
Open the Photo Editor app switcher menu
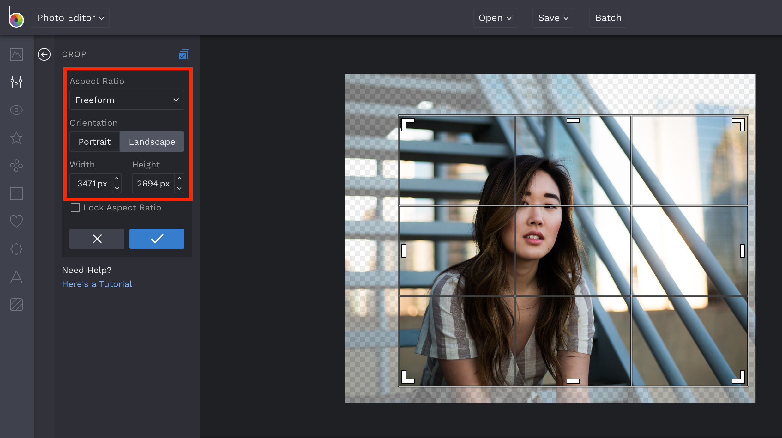(70, 18)
